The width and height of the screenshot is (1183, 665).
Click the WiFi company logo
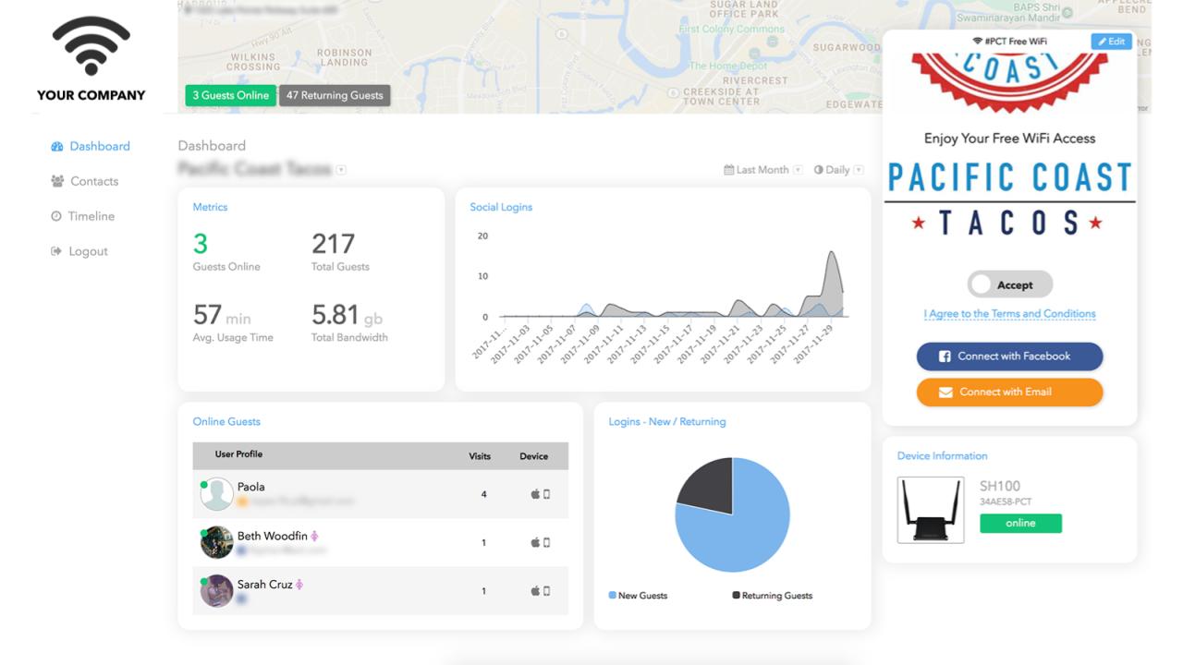(91, 46)
